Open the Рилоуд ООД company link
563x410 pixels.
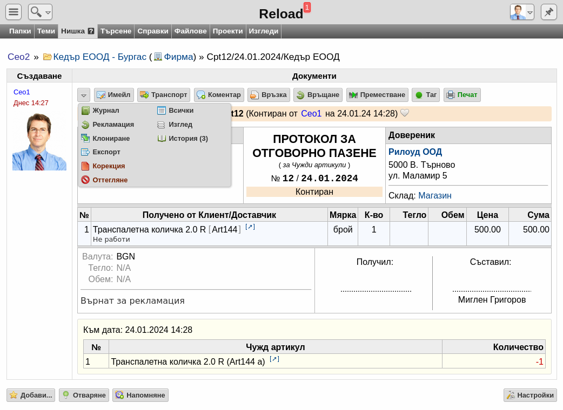pyautogui.click(x=415, y=152)
